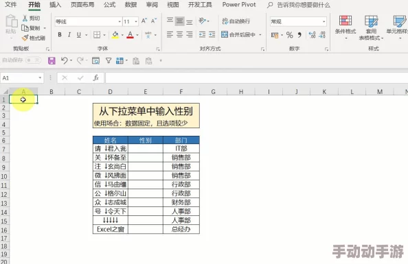Select column D header
408x264 pixels.
(x=111, y=92)
